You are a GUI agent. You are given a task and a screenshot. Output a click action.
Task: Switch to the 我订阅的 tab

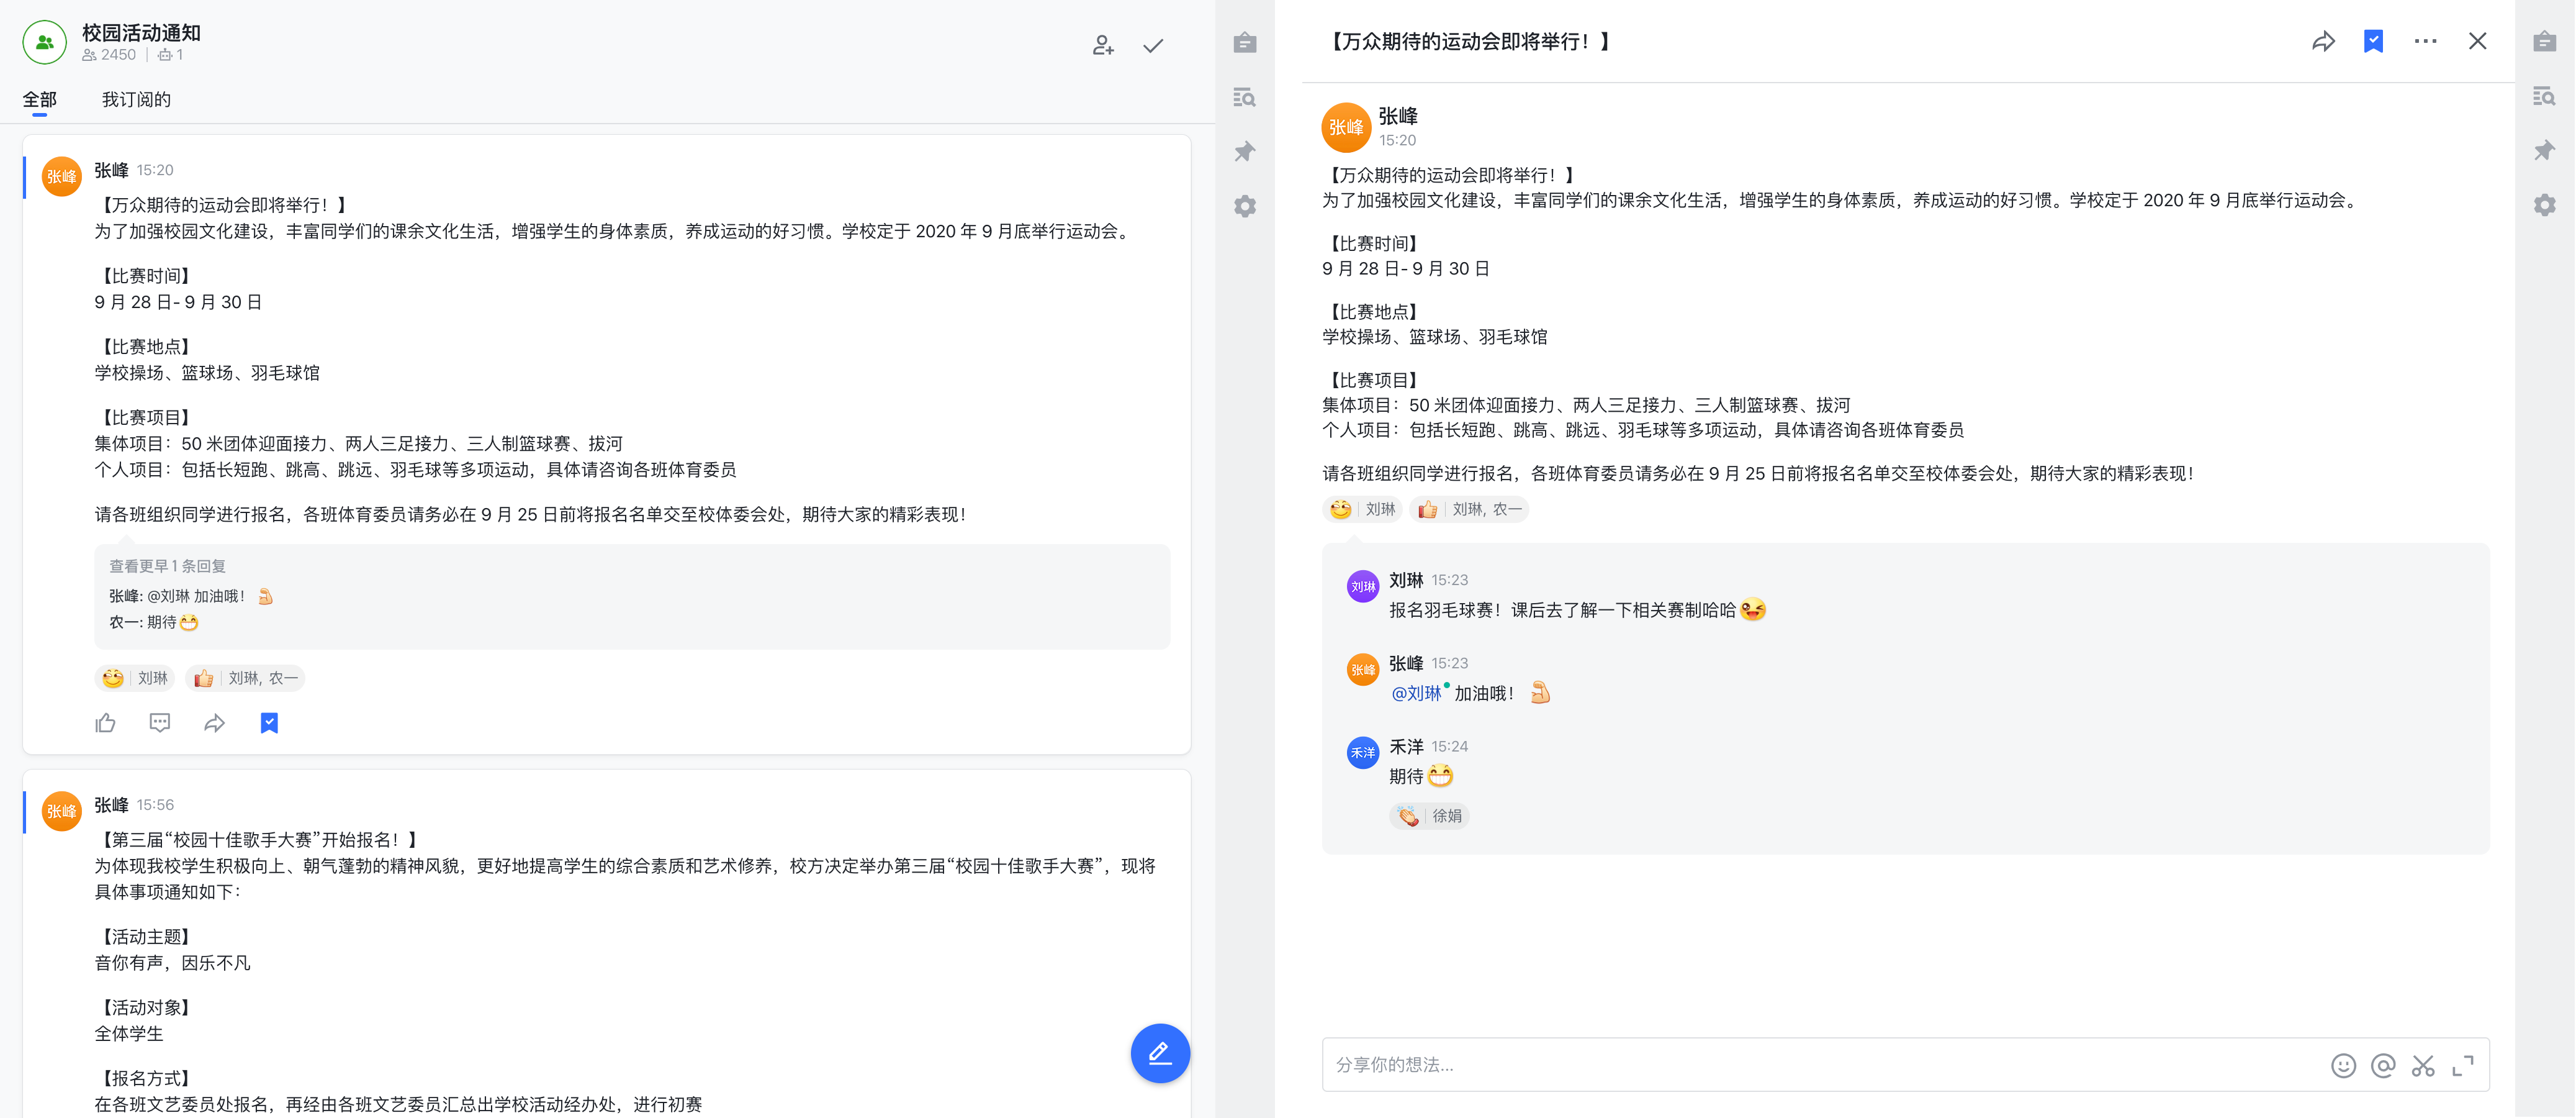tap(136, 99)
